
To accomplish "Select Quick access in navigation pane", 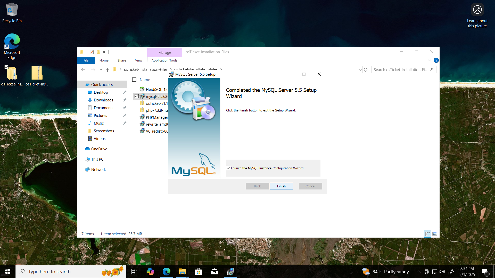I will coord(102,84).
